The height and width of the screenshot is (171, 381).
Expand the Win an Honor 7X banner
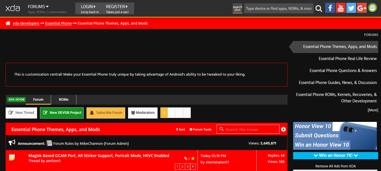click(x=336, y=155)
